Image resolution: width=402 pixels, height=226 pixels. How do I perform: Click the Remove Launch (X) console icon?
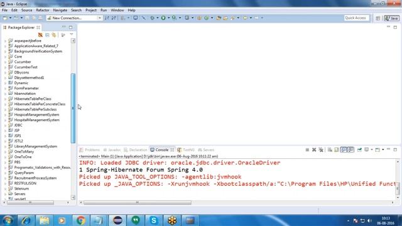coord(314,149)
